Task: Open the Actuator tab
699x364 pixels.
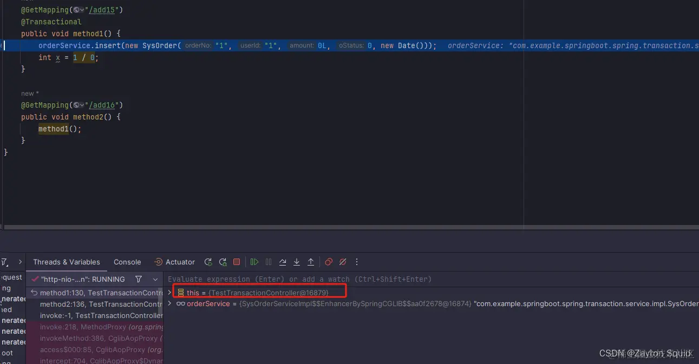Action: click(x=174, y=262)
